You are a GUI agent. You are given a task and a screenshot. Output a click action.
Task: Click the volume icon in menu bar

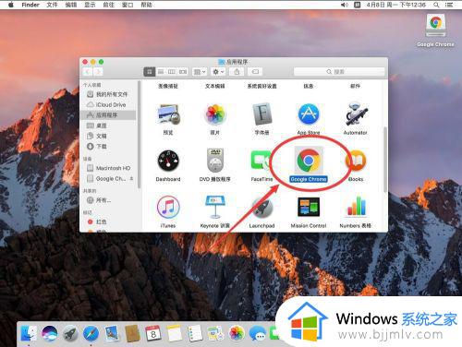coord(345,5)
